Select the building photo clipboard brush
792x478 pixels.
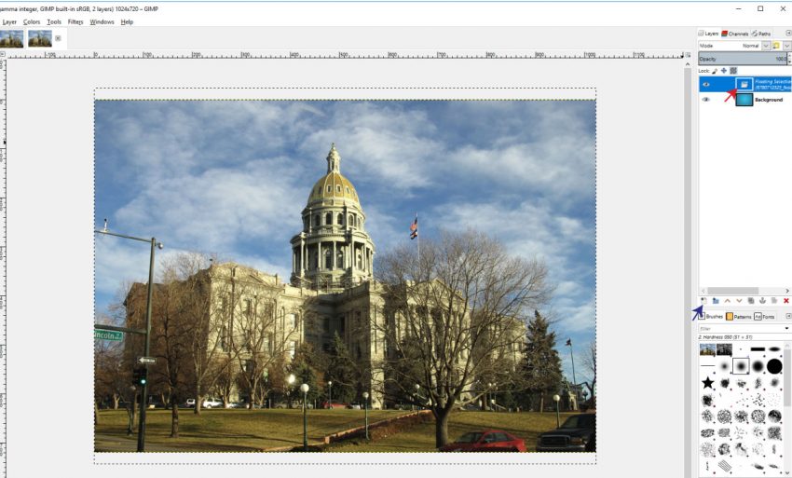tap(707, 349)
